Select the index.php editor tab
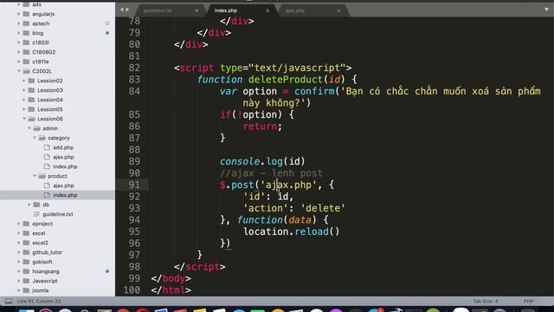The image size is (554, 312). click(x=226, y=10)
